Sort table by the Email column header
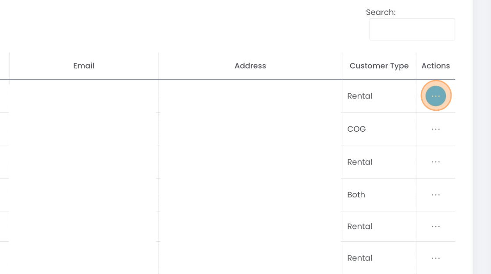Image resolution: width=491 pixels, height=274 pixels. pyautogui.click(x=84, y=66)
